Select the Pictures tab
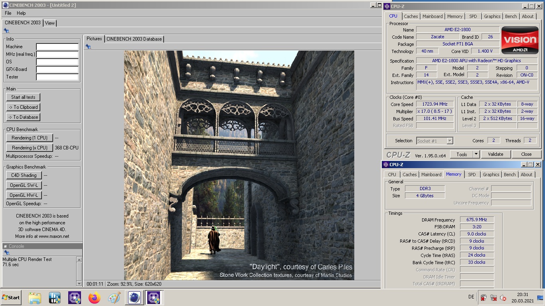 pyautogui.click(x=94, y=39)
